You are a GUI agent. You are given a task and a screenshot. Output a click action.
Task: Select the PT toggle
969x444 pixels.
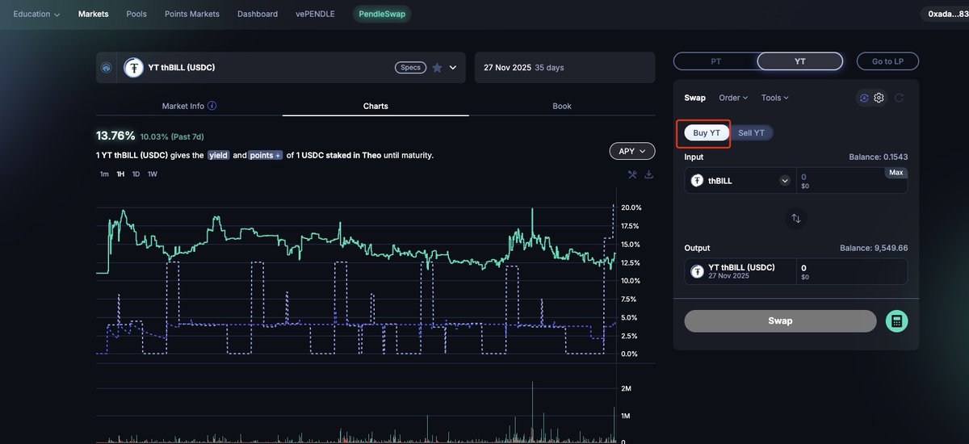(x=715, y=61)
